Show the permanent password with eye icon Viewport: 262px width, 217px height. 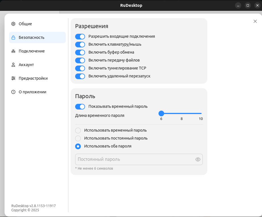198,159
